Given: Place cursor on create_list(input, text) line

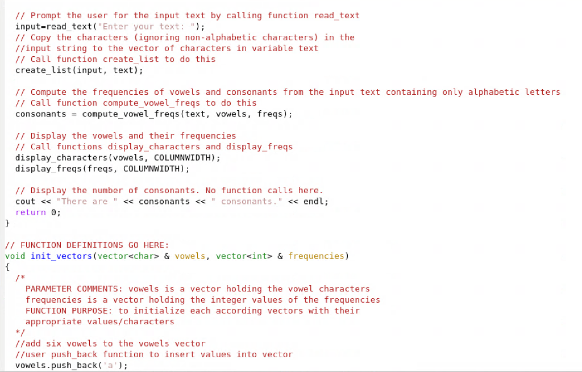Looking at the screenshot, I should click(79, 70).
